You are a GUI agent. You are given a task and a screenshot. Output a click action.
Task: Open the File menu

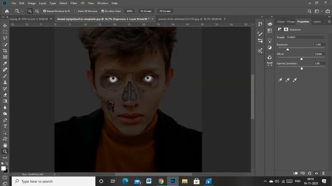point(13,3)
